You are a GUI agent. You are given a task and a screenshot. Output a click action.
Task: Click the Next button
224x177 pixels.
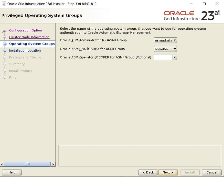168,172
